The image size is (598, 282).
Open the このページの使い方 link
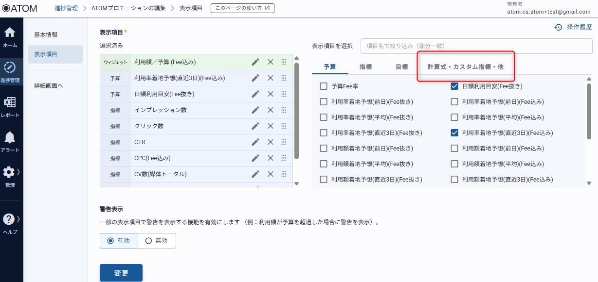click(242, 8)
